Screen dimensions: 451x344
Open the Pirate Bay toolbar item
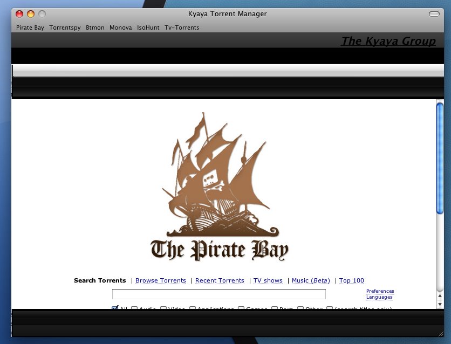pyautogui.click(x=30, y=27)
